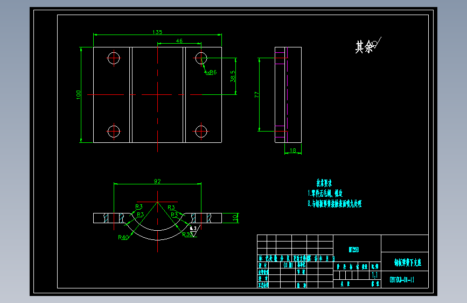Click the part name in title block
This screenshot has height=303, width=467.
[x=408, y=263]
